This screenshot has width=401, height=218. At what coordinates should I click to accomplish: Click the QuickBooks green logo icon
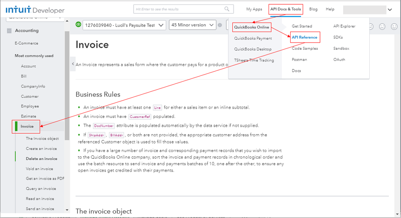(78, 24)
